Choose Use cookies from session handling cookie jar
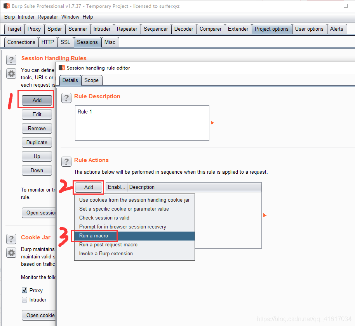Screen dimensions: 355x326 134,200
